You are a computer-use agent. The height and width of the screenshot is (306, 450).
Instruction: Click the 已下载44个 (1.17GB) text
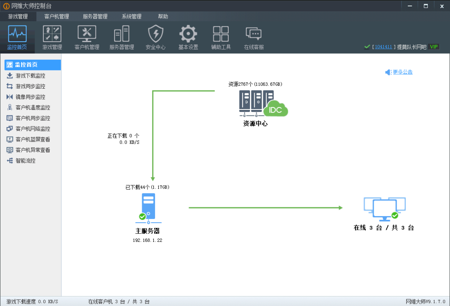147,187
